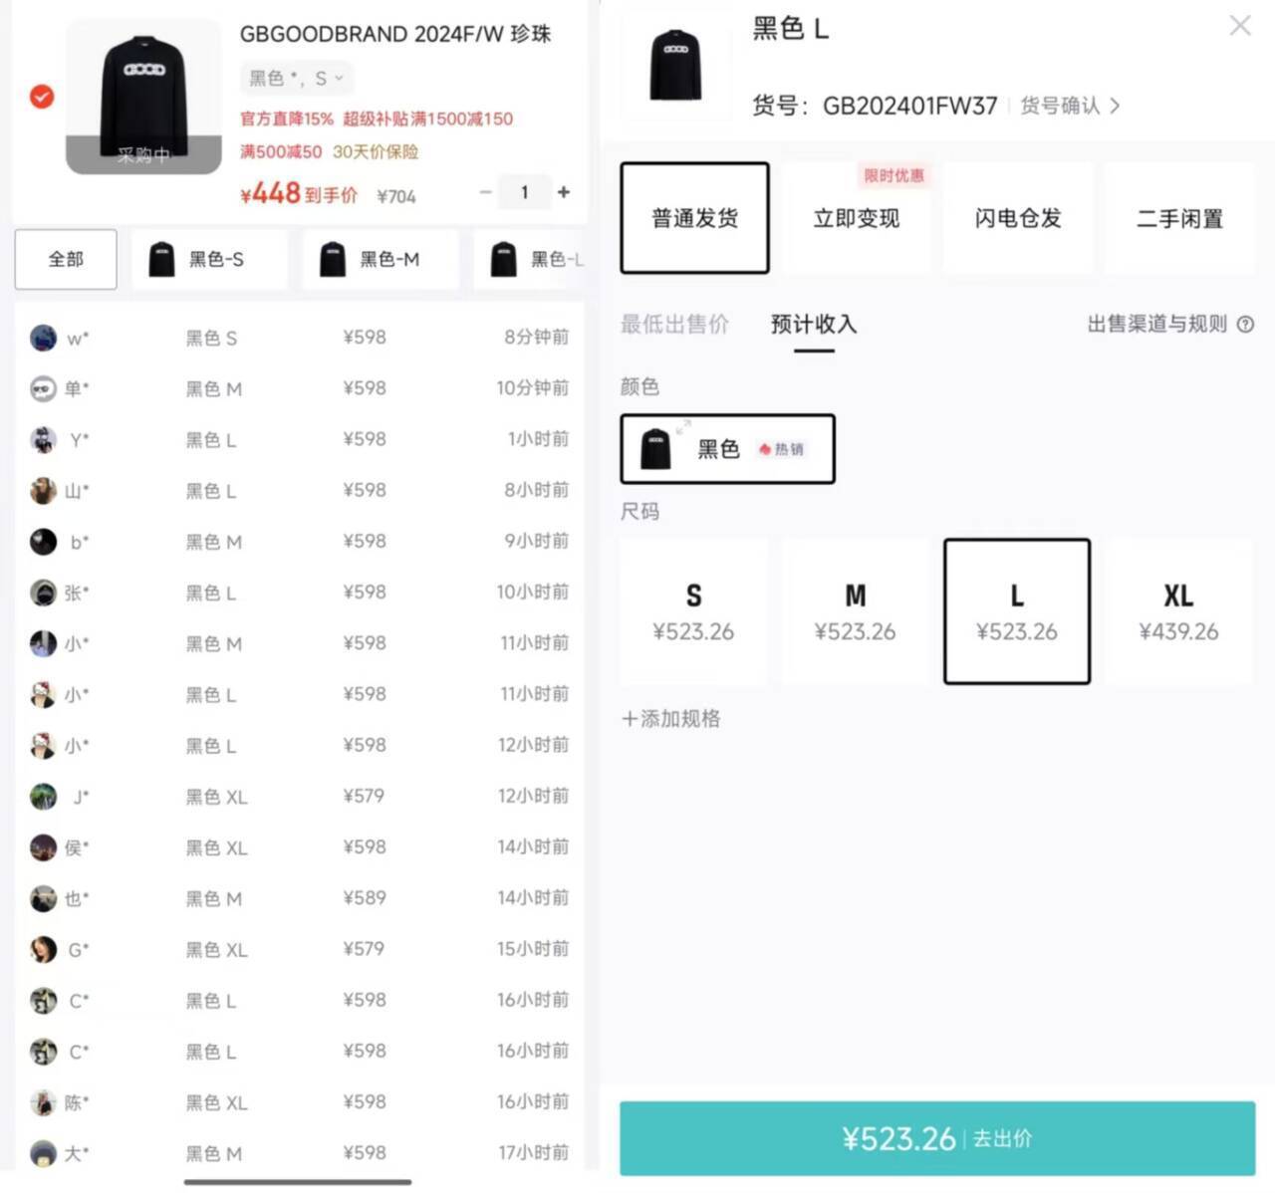Close the sell panel with X icon
The height and width of the screenshot is (1193, 1275).
tap(1239, 26)
